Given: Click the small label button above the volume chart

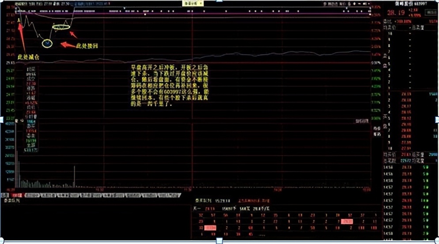Looking at the screenshot, I should pyautogui.click(x=362, y=121).
